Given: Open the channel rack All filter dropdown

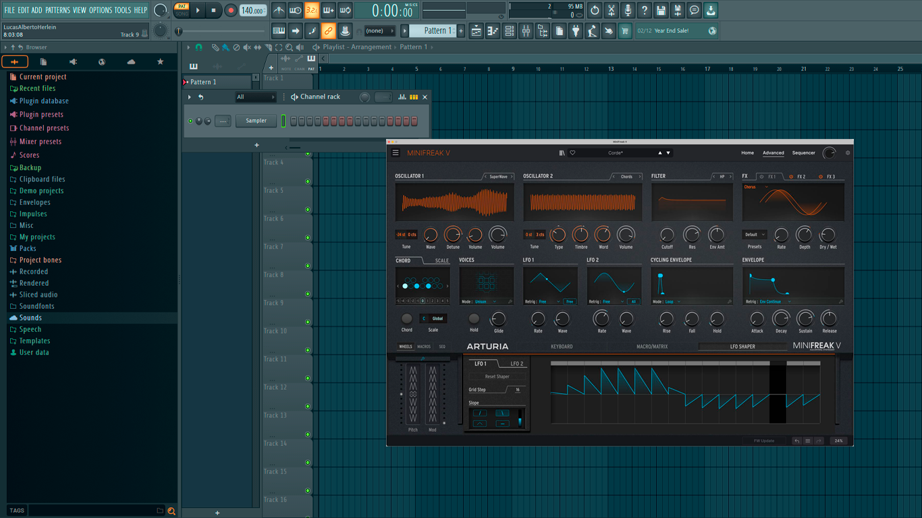Looking at the screenshot, I should pos(255,97).
